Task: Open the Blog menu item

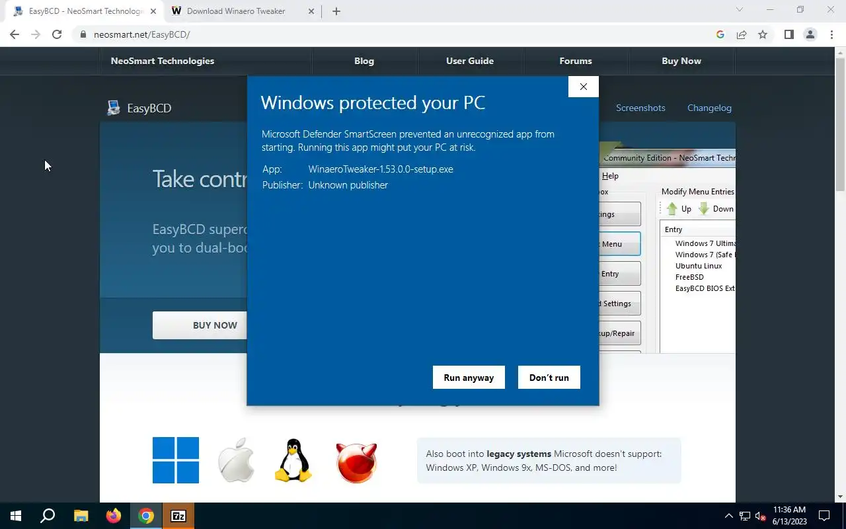Action: (364, 61)
